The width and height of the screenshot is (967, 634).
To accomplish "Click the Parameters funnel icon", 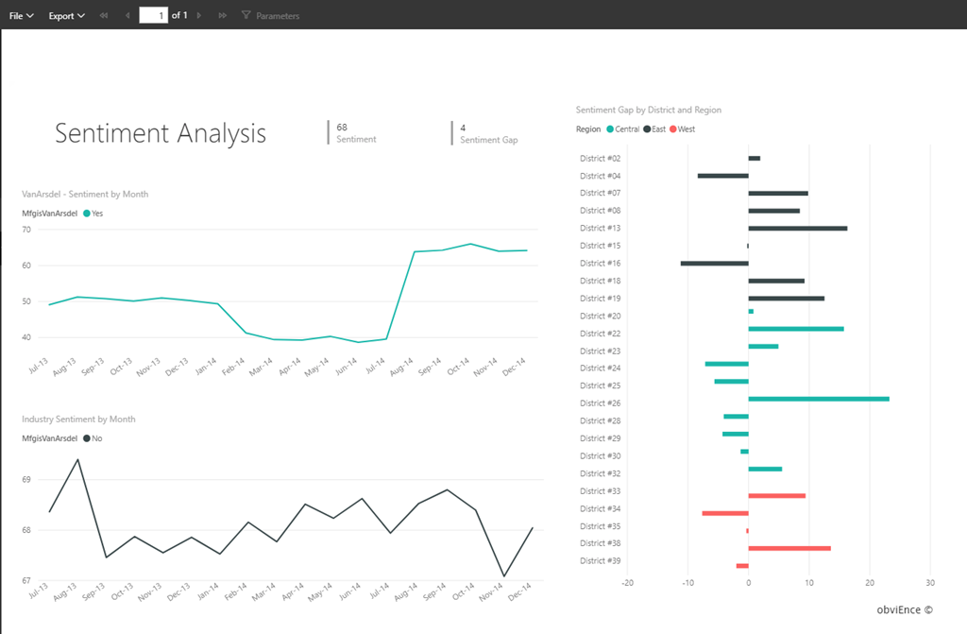I will [246, 16].
